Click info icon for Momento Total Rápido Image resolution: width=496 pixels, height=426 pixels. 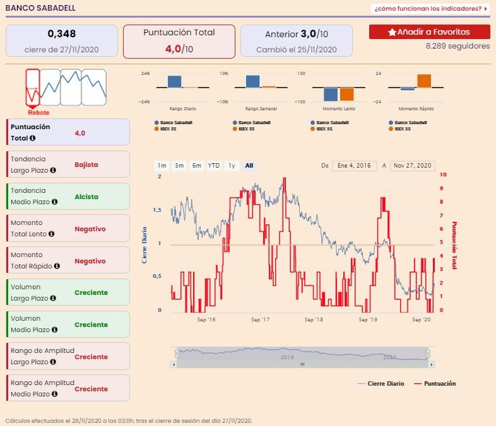(x=57, y=266)
